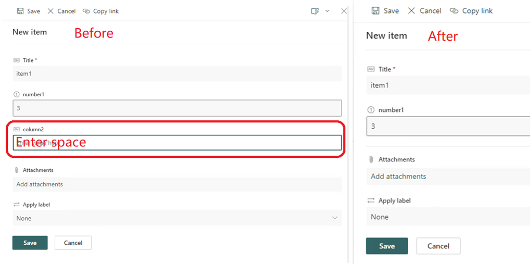Click the Title field containing item1 in the Before panel
Screen dimensions: 530x264
(177, 73)
